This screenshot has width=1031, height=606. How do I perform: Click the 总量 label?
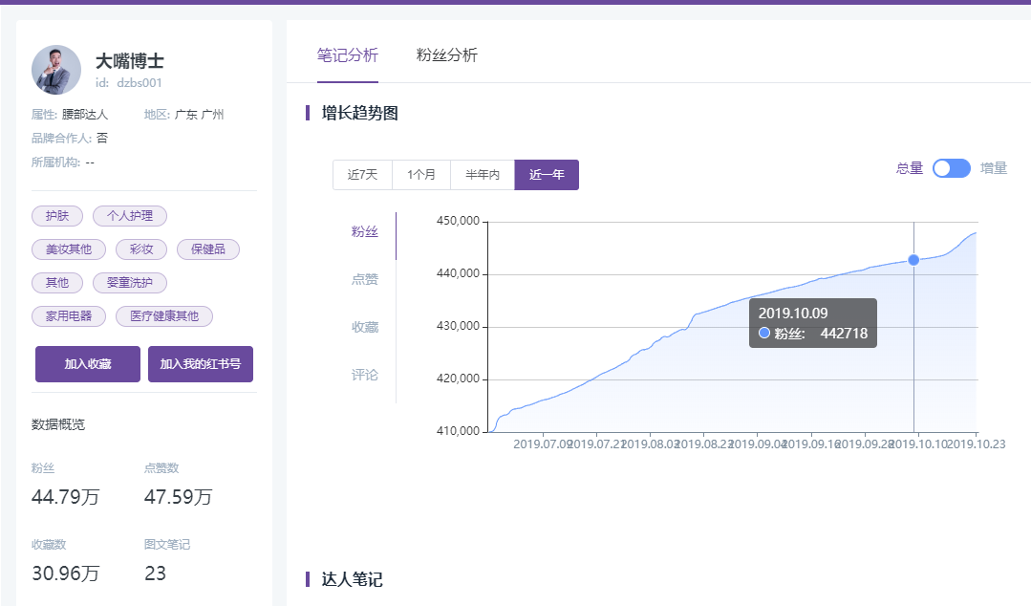coord(910,168)
